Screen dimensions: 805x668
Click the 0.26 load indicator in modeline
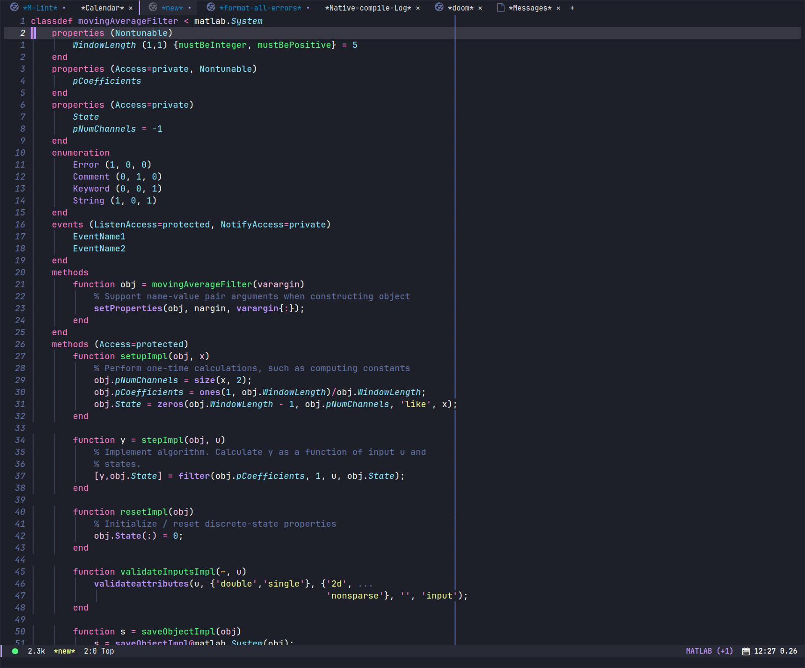point(789,651)
